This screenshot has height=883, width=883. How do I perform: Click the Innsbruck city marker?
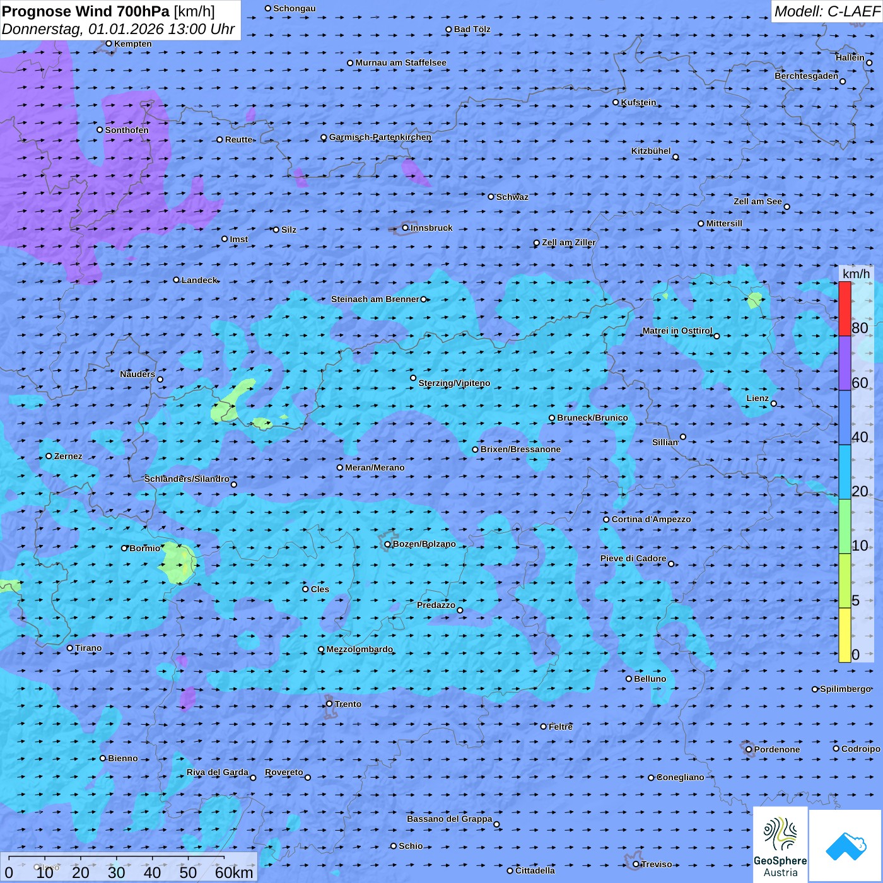coord(406,228)
